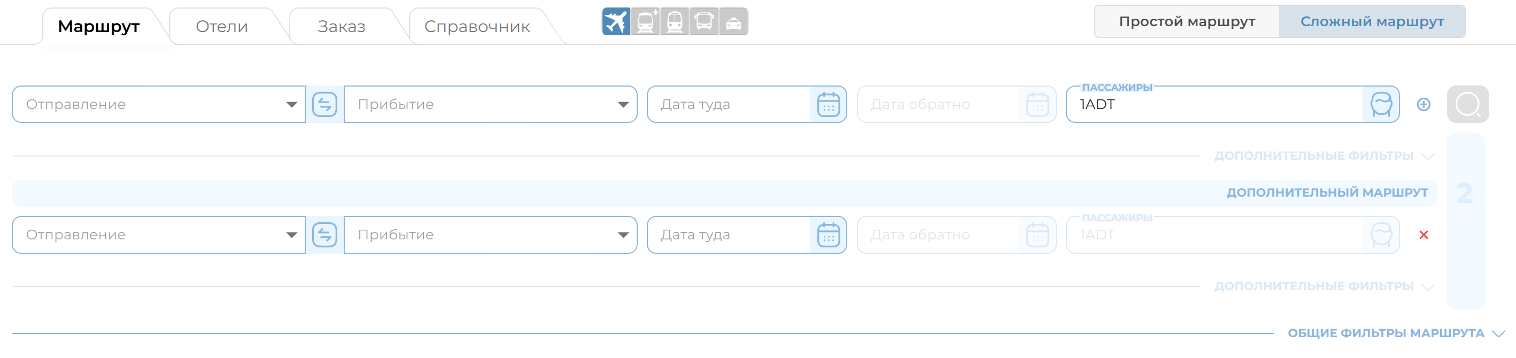This screenshot has width=1516, height=358.
Task: Click the passengers icon next to 1ADT
Action: [x=1381, y=104]
